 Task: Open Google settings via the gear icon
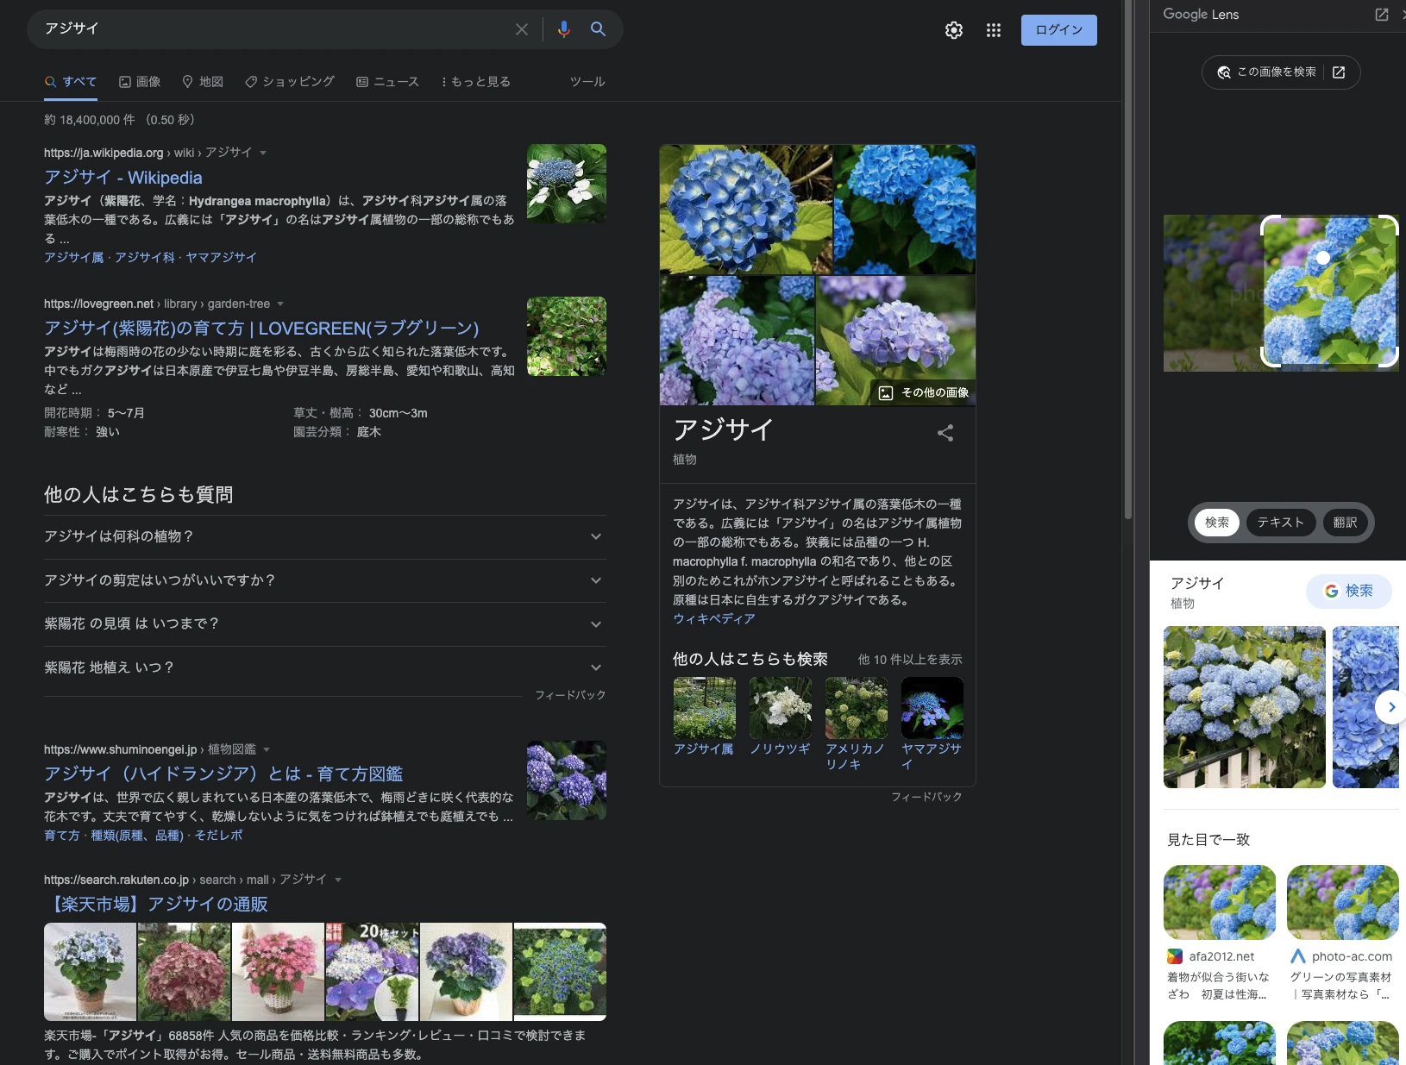point(954,30)
